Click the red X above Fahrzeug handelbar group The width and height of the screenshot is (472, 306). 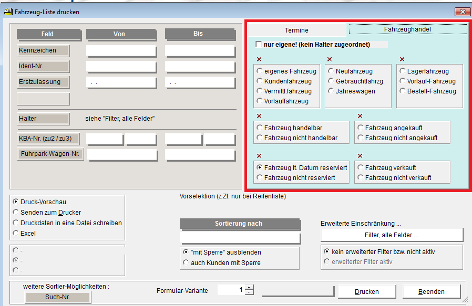click(258, 116)
